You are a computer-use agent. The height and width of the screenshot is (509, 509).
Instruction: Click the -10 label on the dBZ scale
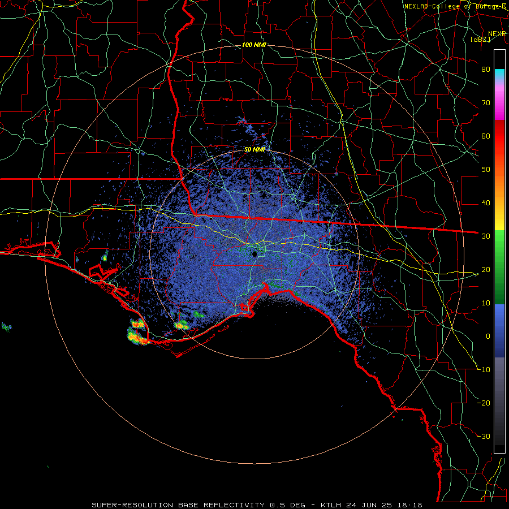pyautogui.click(x=484, y=369)
